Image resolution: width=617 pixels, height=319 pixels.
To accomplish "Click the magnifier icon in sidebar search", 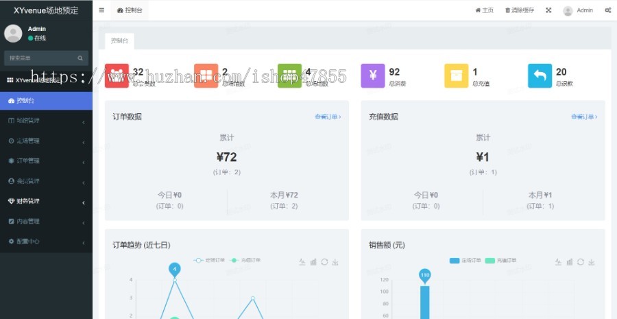I will tap(80, 58).
